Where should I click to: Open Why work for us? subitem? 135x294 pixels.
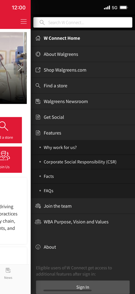coord(83,147)
